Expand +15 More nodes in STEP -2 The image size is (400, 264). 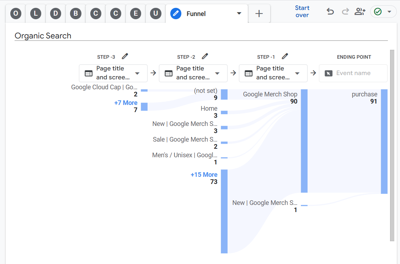[204, 175]
